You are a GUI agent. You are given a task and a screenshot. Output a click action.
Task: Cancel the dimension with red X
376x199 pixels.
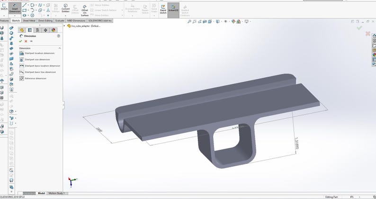[26, 41]
